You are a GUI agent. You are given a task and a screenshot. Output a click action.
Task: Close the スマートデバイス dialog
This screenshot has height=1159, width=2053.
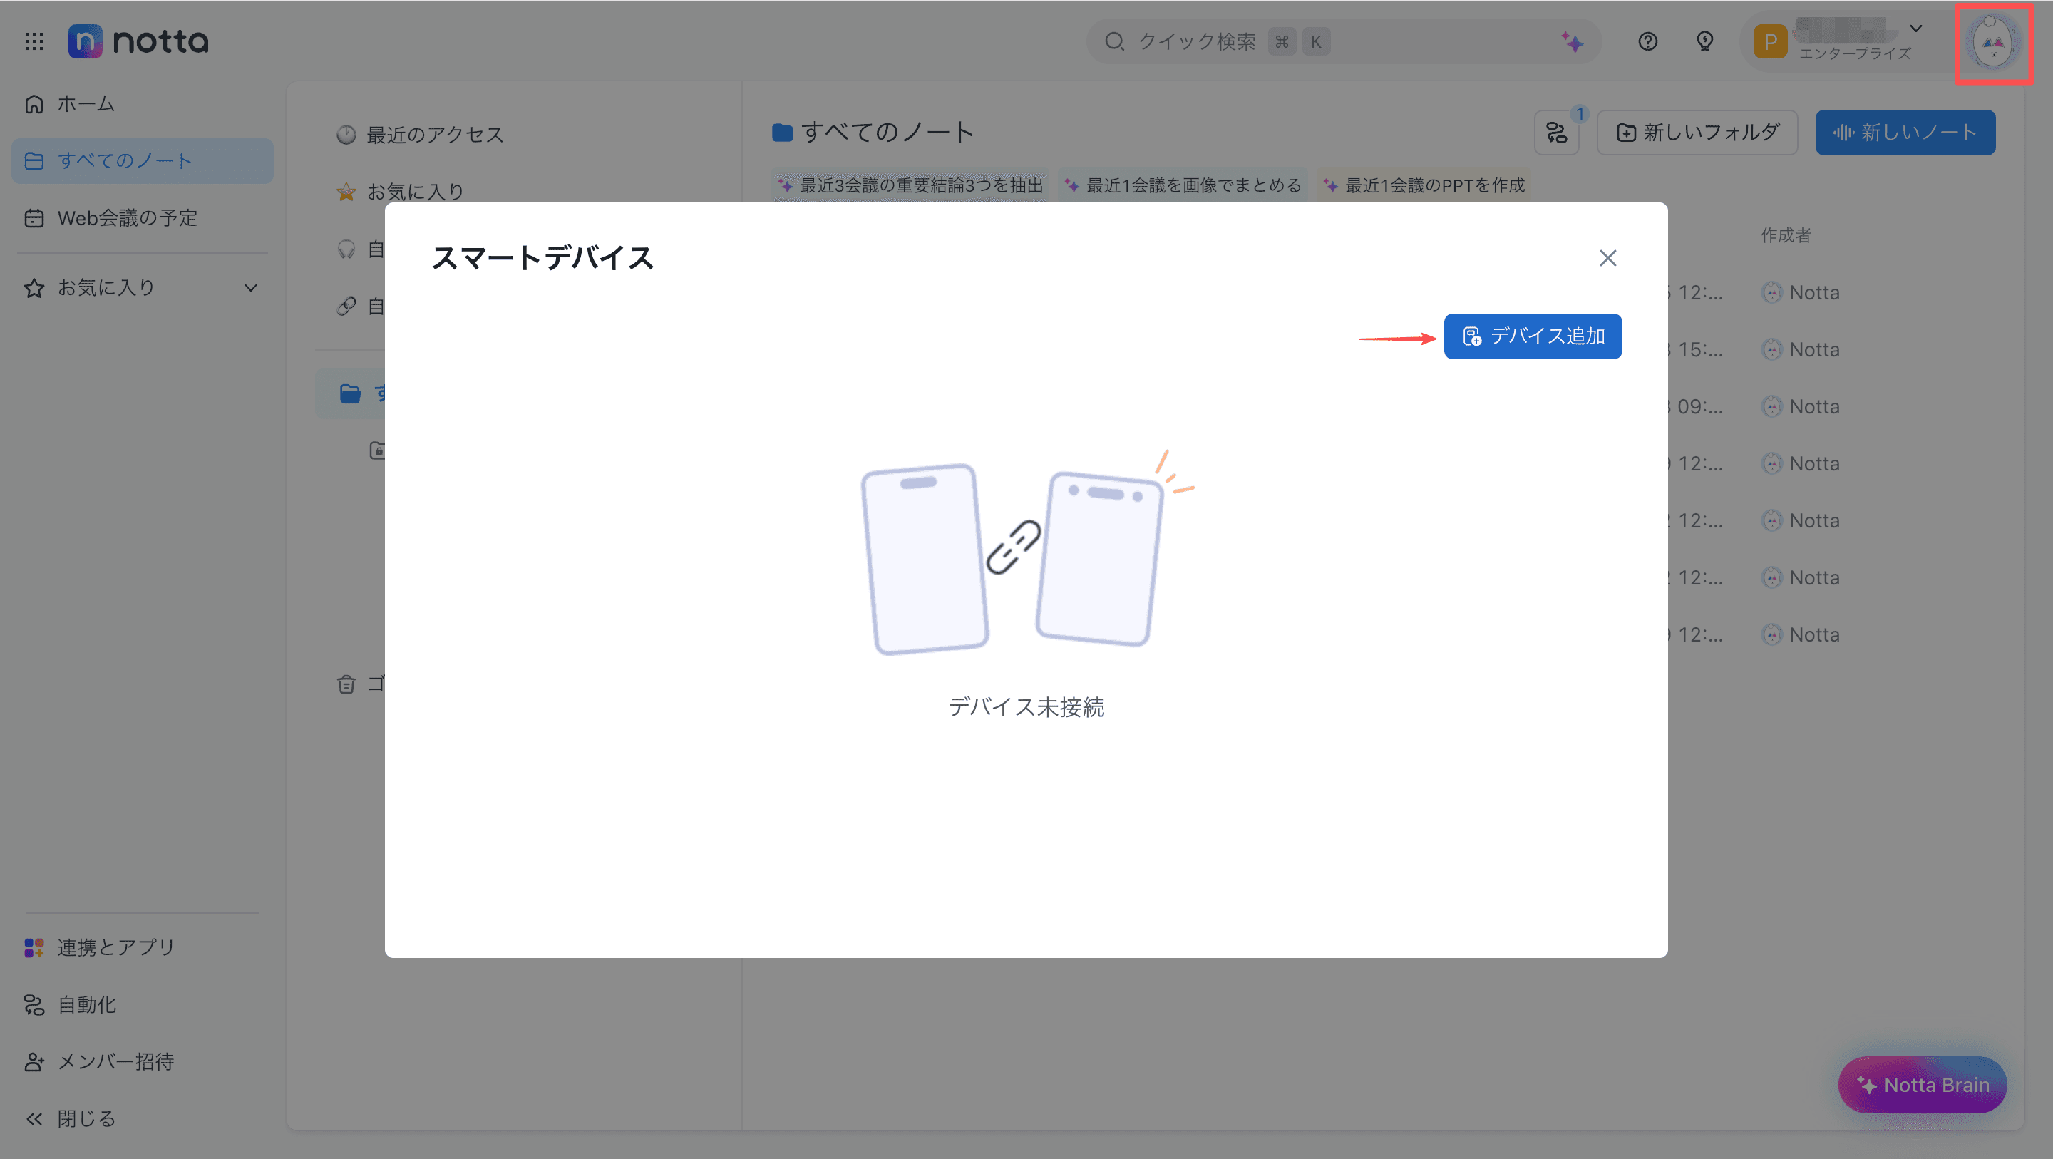pos(1607,258)
